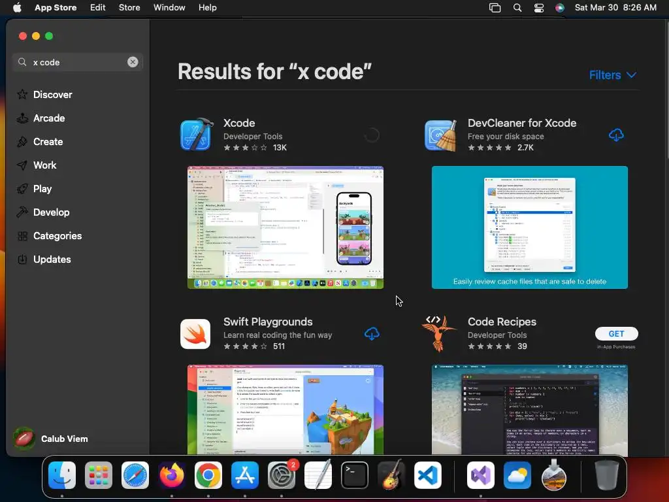Activate Siri from the menu bar
Screen dimensions: 669x502
tap(560, 8)
